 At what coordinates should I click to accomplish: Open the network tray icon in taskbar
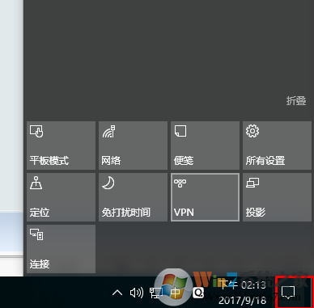pyautogui.click(x=156, y=293)
